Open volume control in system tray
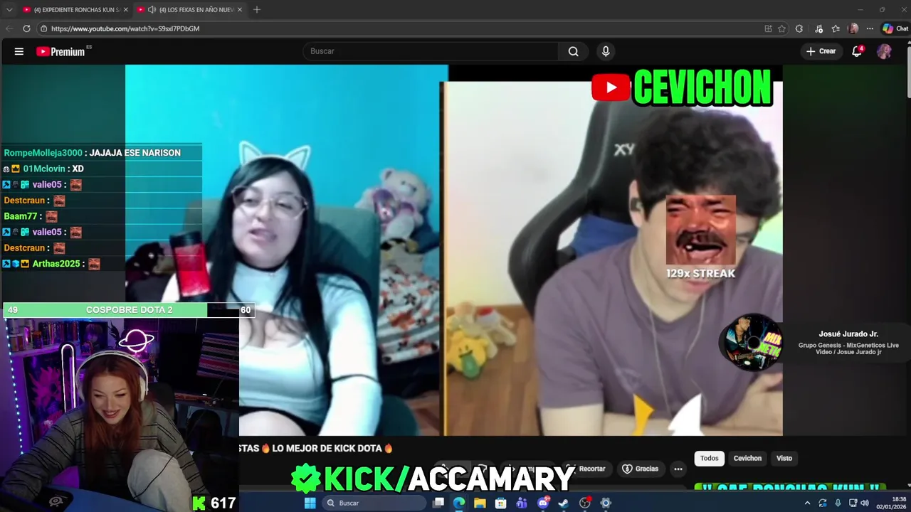This screenshot has height=512, width=911. click(864, 503)
